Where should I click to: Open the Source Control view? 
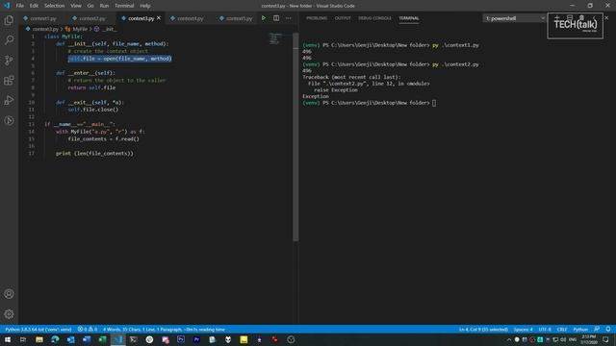(x=9, y=60)
